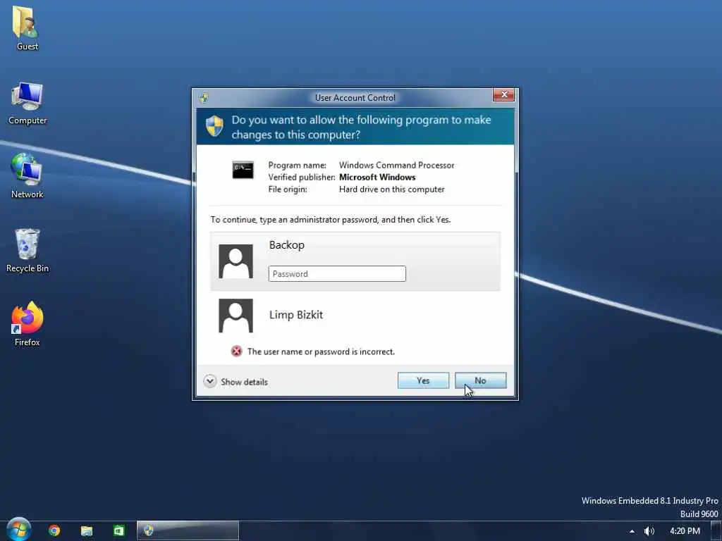Expand Show details chevron
Viewport: 722px width, 541px height.
click(210, 381)
